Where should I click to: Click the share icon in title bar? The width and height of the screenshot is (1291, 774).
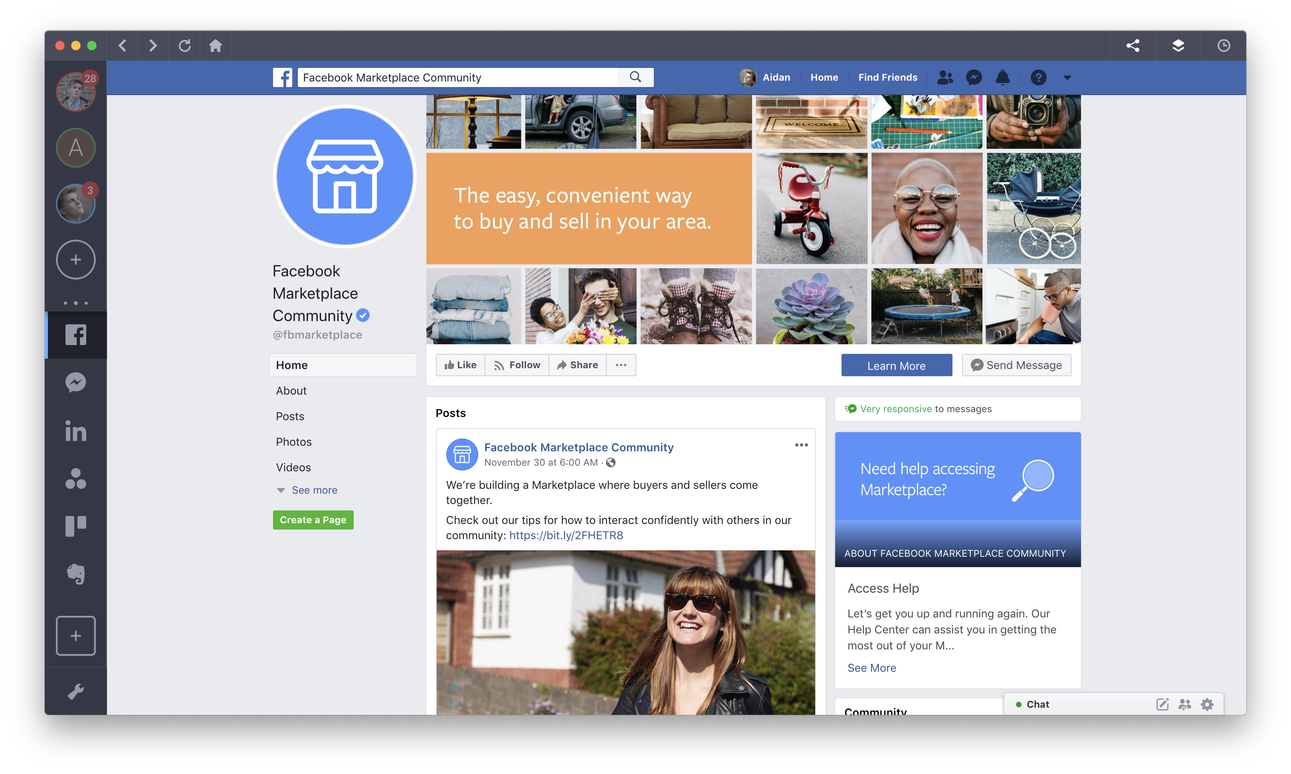coord(1133,46)
